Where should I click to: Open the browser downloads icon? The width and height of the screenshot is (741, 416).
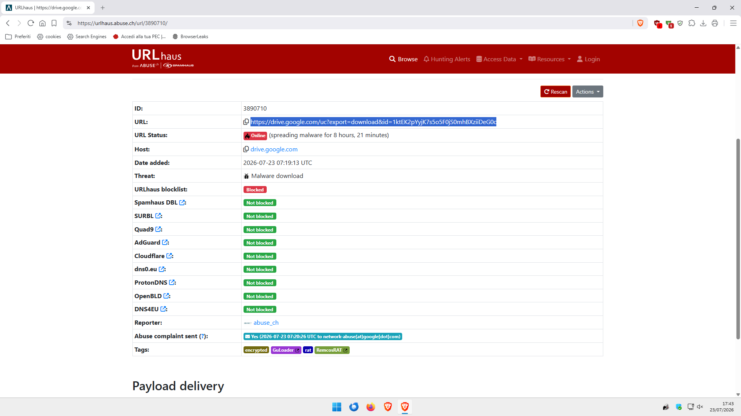[703, 23]
